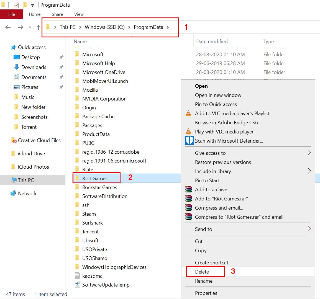320x299 pixels.
Task: Click VLC icon for Play with VLC
Action: point(188,132)
